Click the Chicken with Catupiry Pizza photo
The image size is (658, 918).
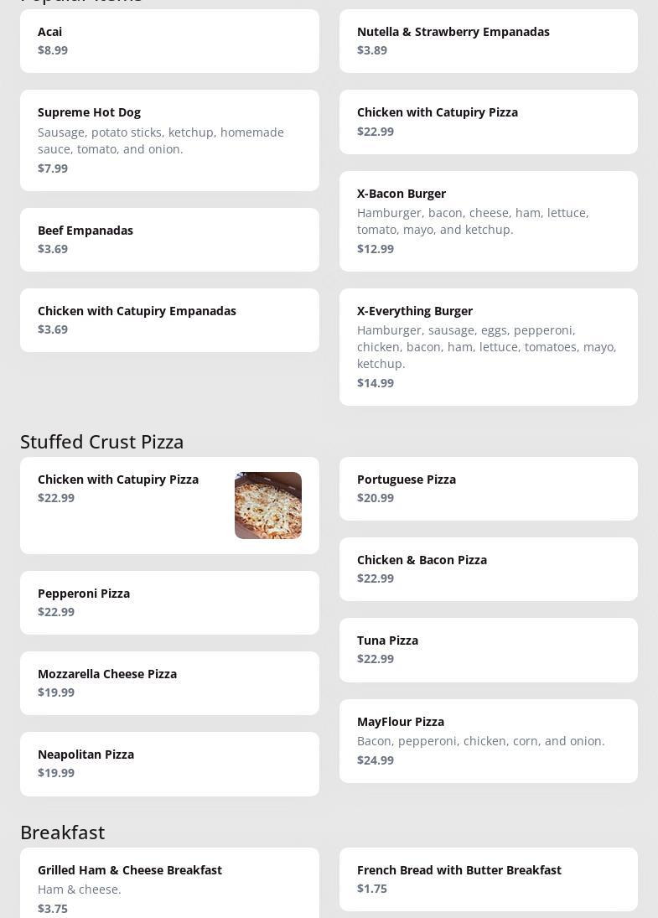[x=268, y=506]
